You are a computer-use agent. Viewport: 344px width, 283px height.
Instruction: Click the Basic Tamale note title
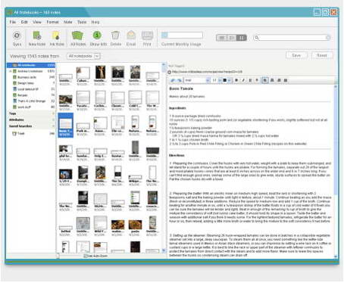181,89
